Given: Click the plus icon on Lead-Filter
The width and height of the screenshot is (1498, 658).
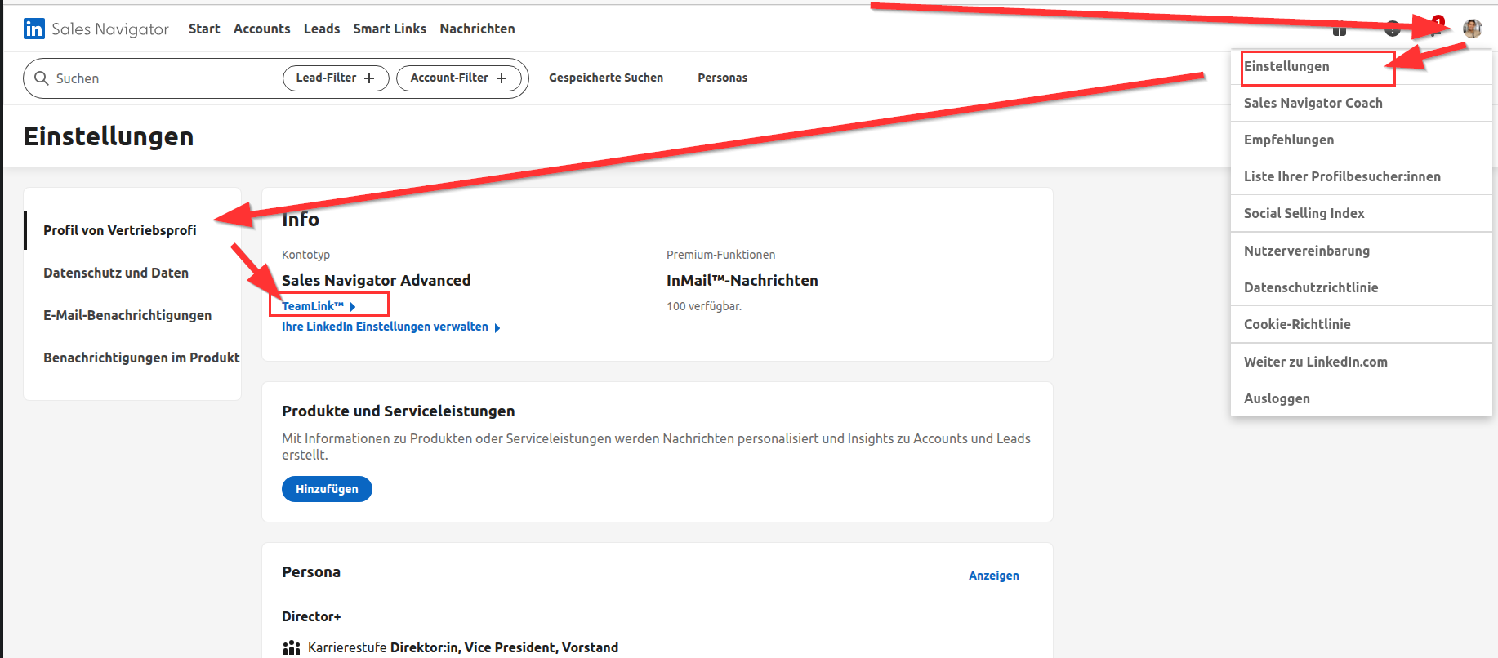Looking at the screenshot, I should [369, 78].
